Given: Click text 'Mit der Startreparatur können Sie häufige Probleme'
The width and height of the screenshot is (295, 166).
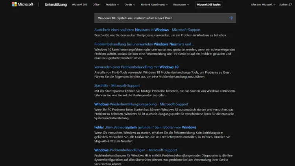Looking at the screenshot, I should point(165,93).
